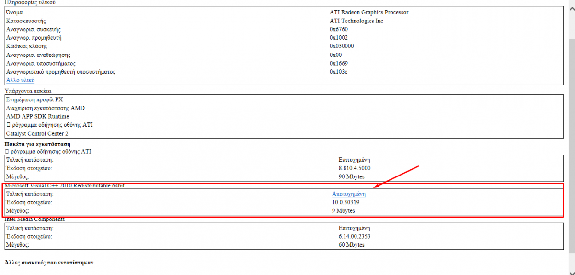Click 'Επιτυχημένη' status of Intel Media Components

pyautogui.click(x=354, y=228)
